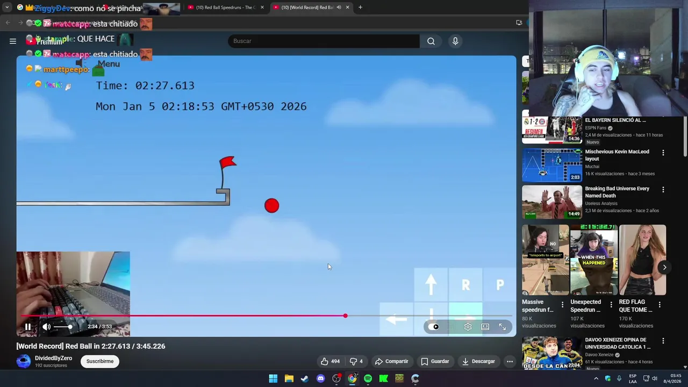Viewport: 688px width, 387px height.
Task: Open options for Mischevious Kevin MacLeod video
Action: 663,153
